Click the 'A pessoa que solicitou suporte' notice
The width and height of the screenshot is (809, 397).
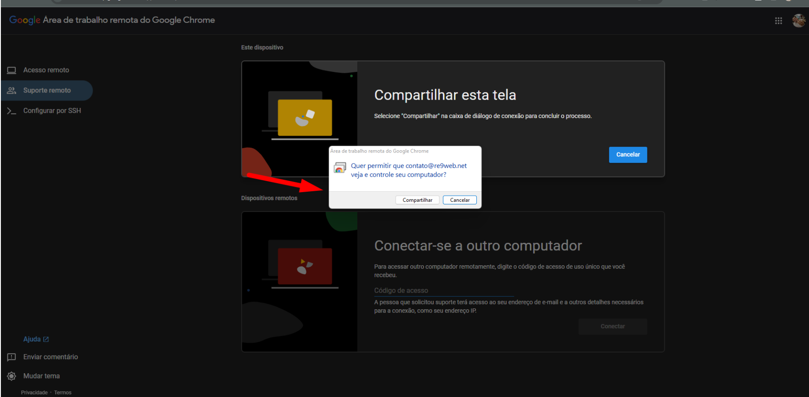(x=509, y=306)
